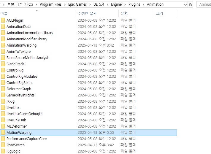Select the PoseSearch folder name
Screen dimensions: 211x154
[16, 145]
